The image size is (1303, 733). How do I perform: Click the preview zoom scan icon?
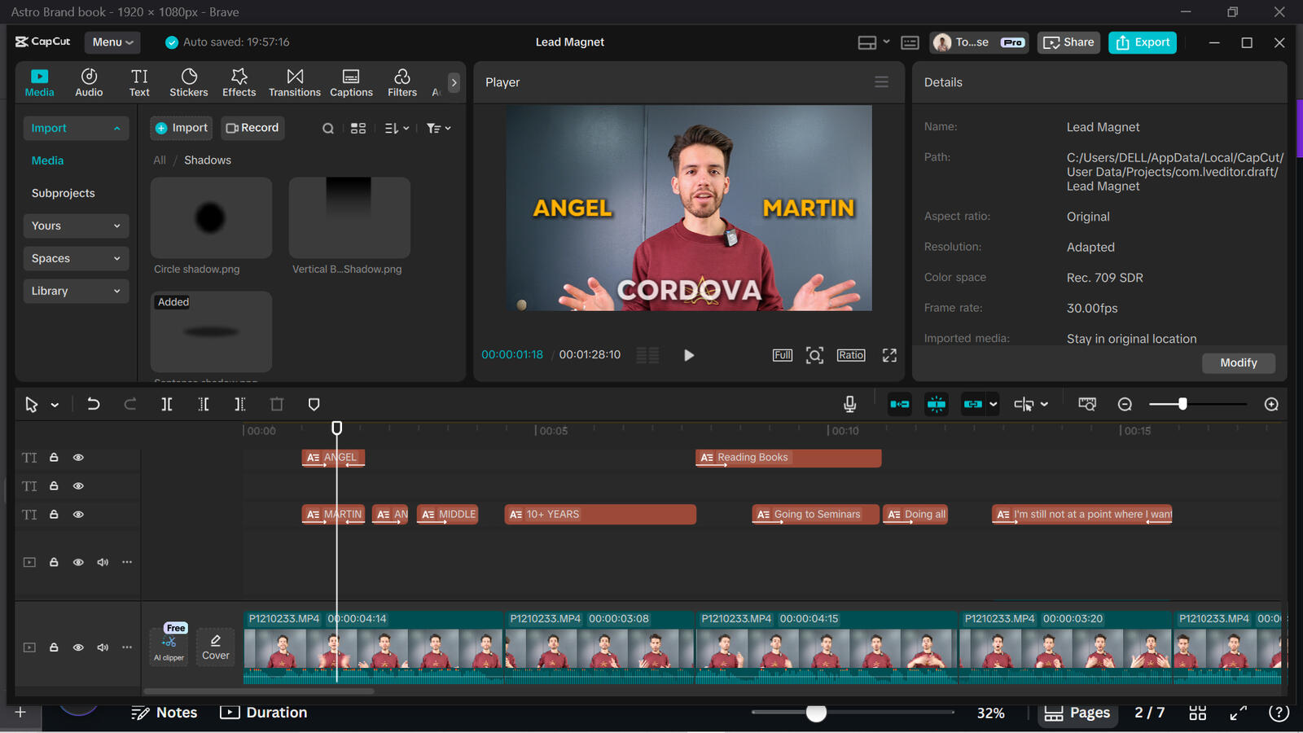814,355
